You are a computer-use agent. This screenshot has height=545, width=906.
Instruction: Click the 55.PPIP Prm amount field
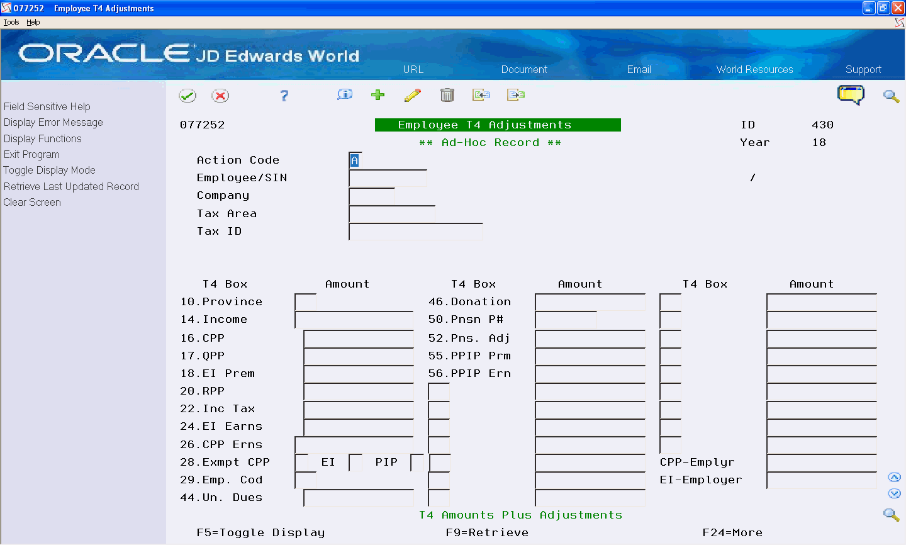(x=590, y=356)
